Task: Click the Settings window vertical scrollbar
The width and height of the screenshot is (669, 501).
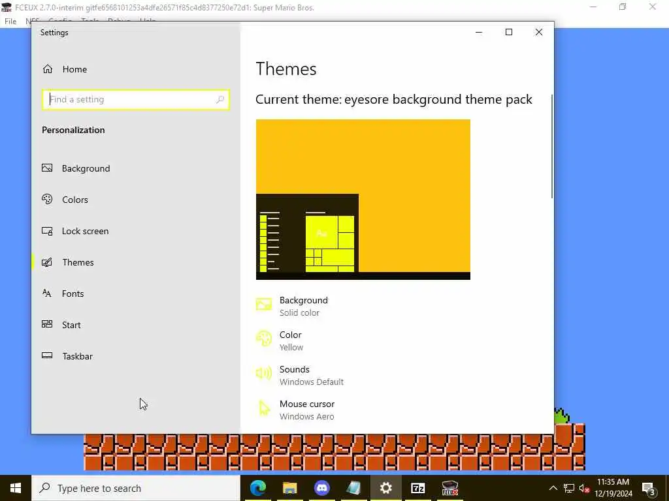Action: [x=551, y=146]
